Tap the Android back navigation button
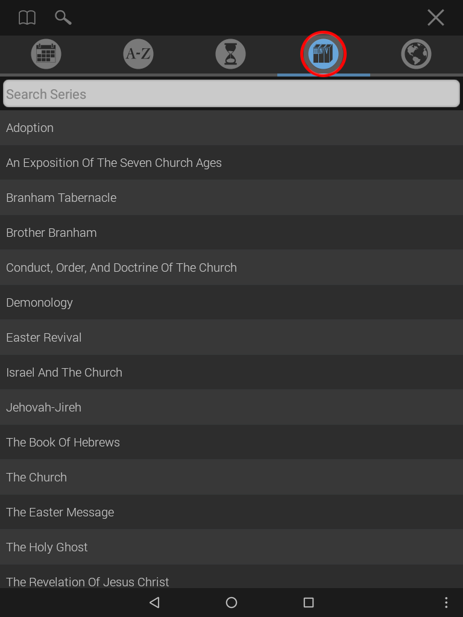 coord(155,603)
